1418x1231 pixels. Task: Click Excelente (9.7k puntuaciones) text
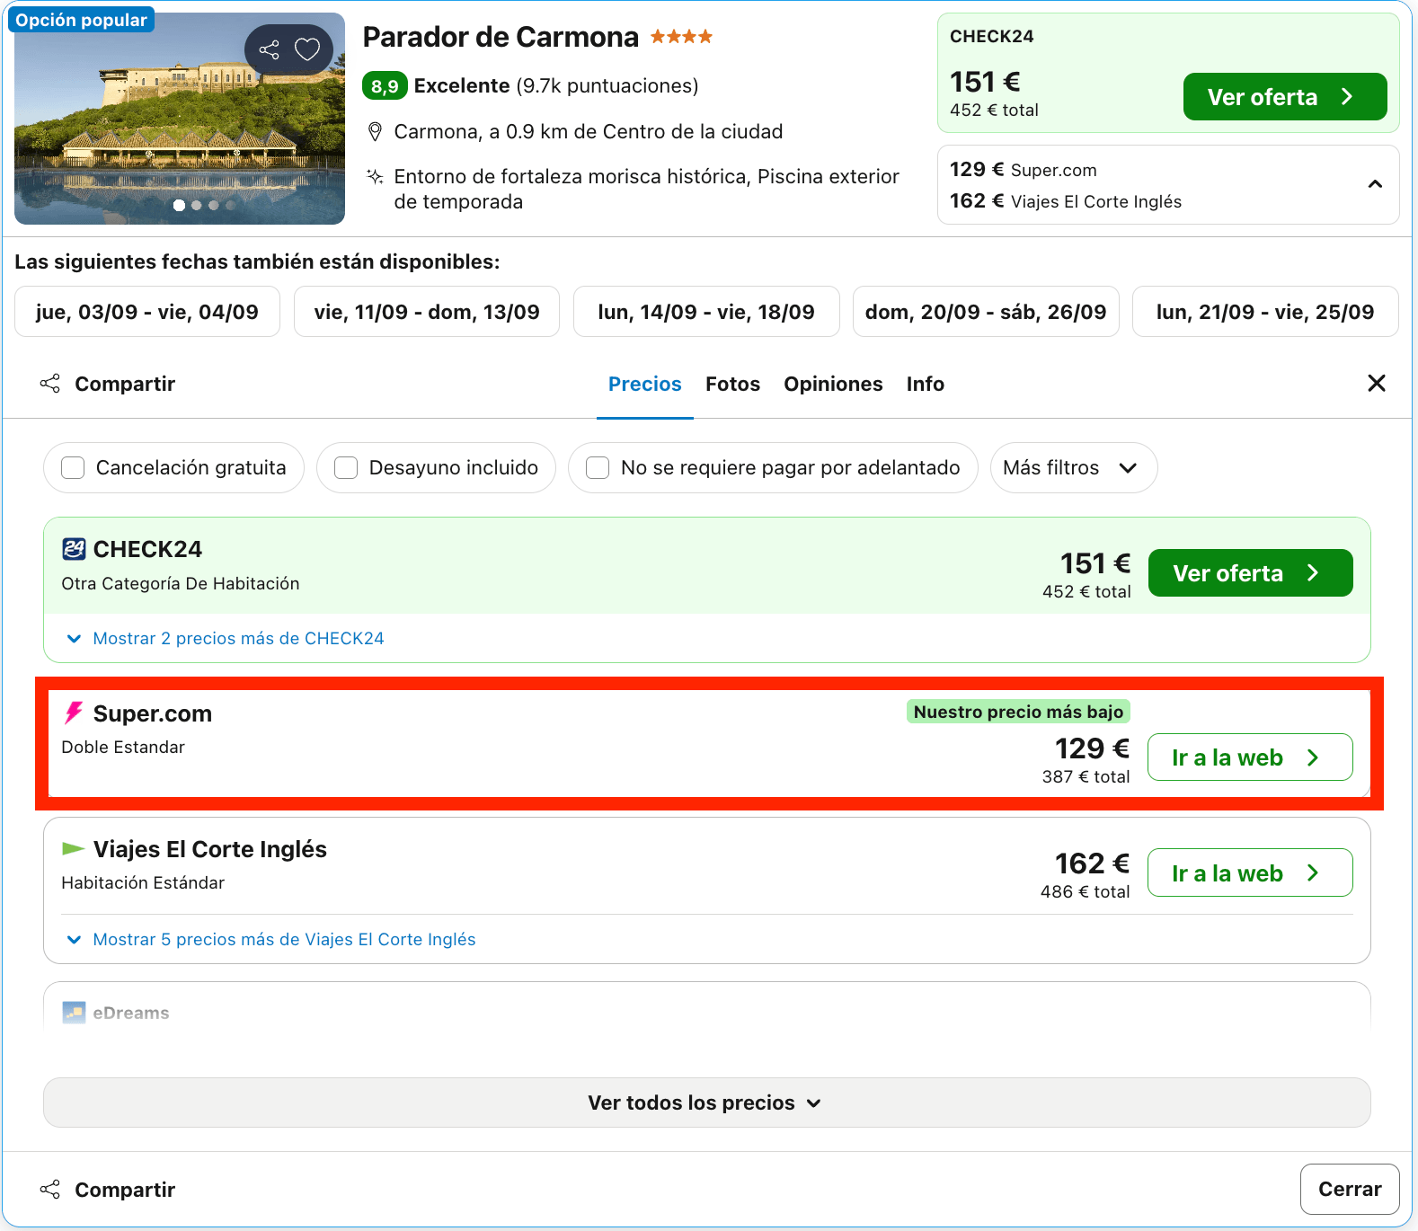click(x=555, y=86)
